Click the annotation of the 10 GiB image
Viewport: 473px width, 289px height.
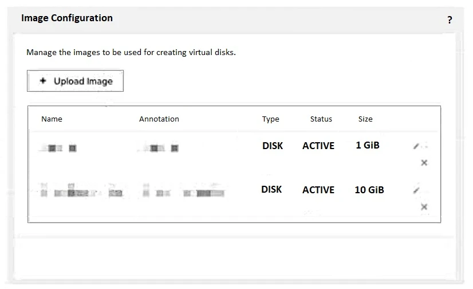(182, 193)
